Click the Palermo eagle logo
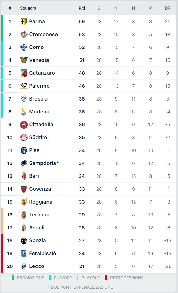Image resolution: width=178 pixels, height=293 pixels. [x=24, y=86]
